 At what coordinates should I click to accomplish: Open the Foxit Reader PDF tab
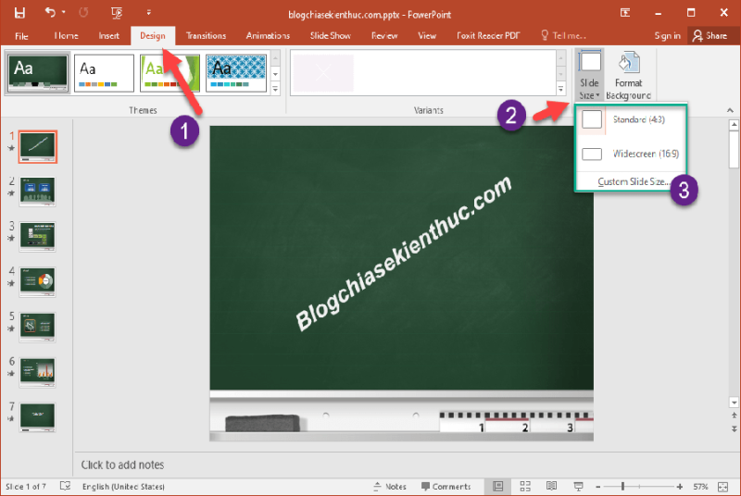click(488, 36)
